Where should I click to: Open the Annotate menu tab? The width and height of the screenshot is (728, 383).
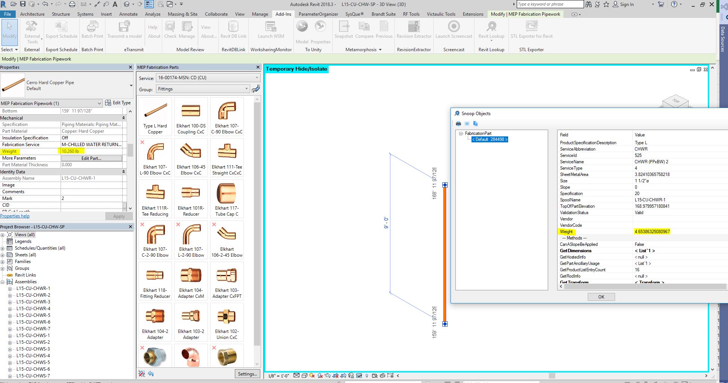(x=128, y=14)
